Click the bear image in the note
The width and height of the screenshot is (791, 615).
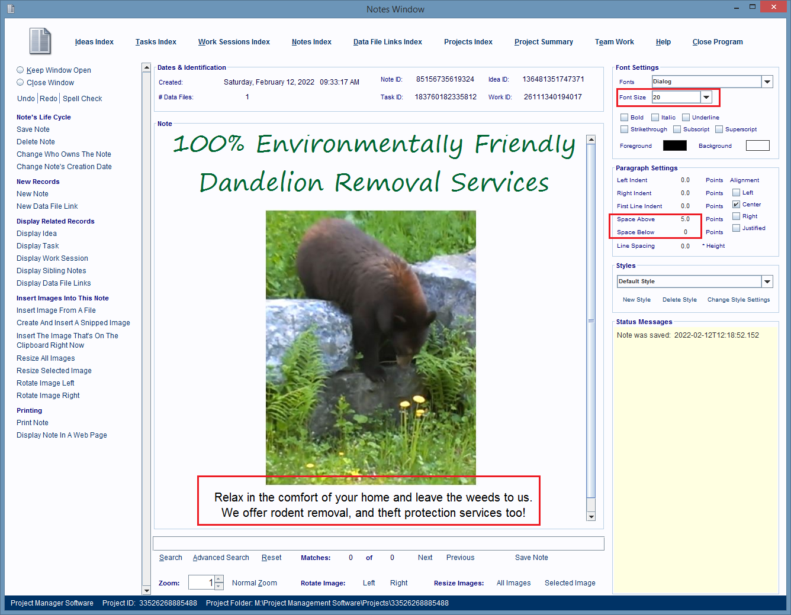click(371, 348)
